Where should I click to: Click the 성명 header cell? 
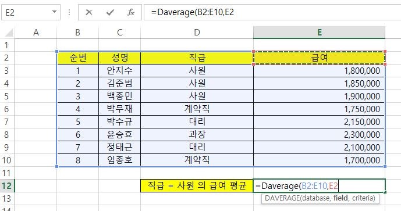pos(119,58)
